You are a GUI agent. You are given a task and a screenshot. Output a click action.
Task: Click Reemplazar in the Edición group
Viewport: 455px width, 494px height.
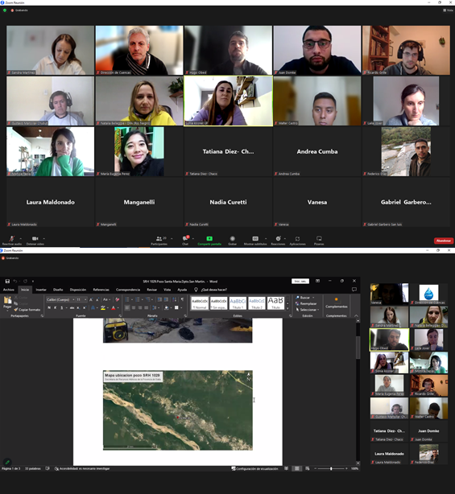(x=306, y=303)
